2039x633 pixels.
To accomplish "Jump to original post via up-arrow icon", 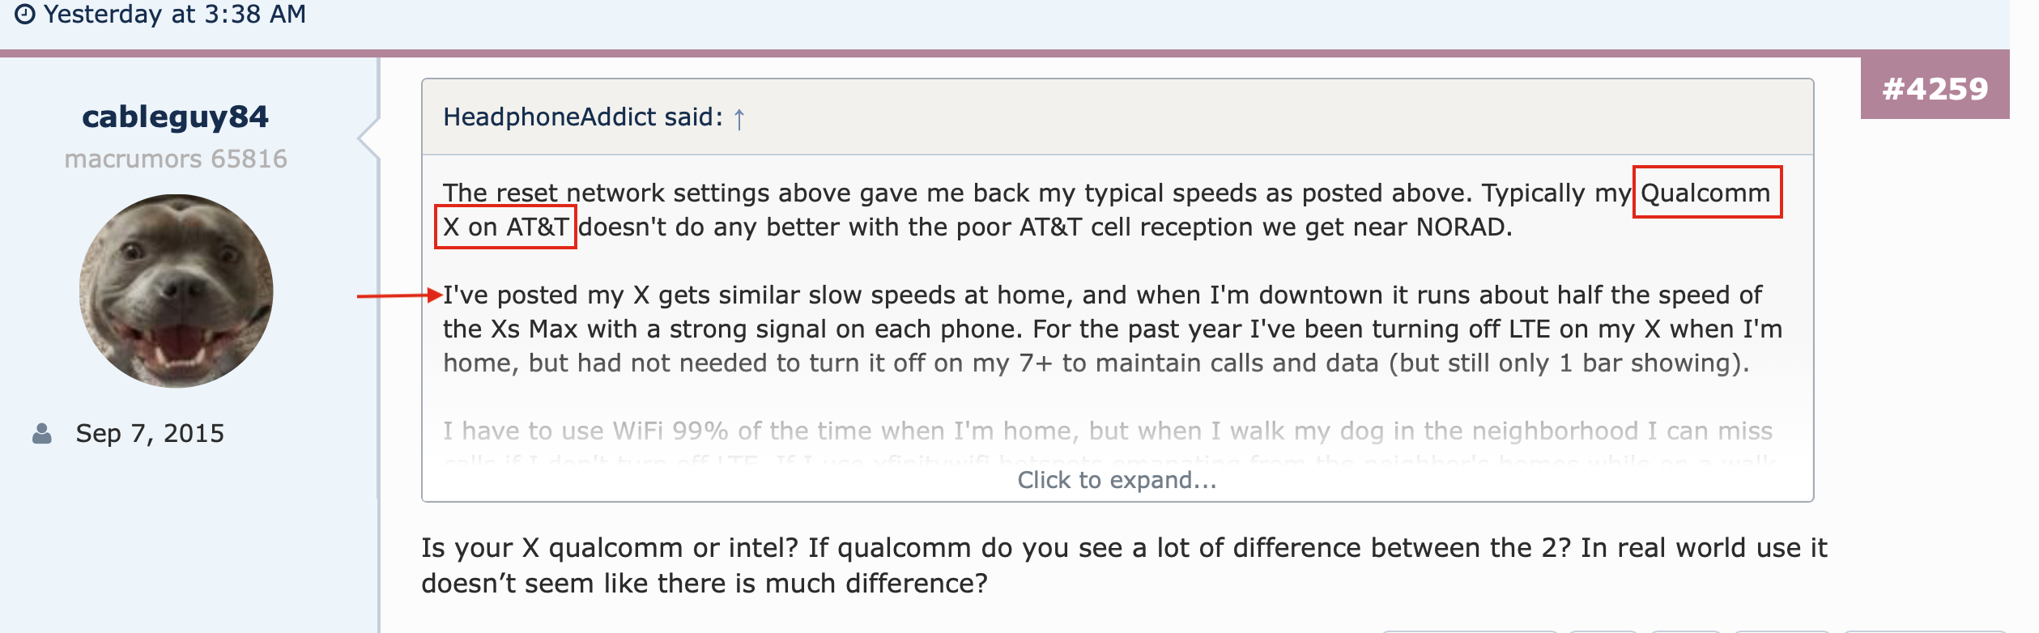I will (x=739, y=120).
